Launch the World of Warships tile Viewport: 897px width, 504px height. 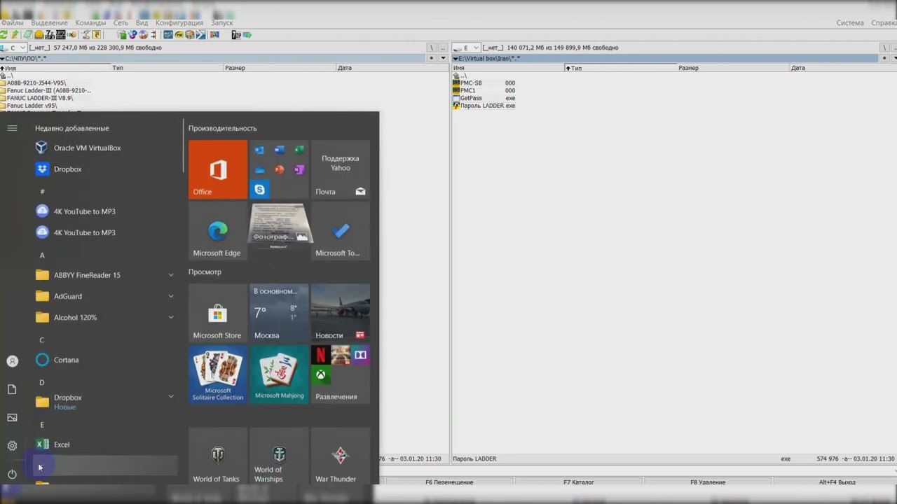click(x=279, y=456)
